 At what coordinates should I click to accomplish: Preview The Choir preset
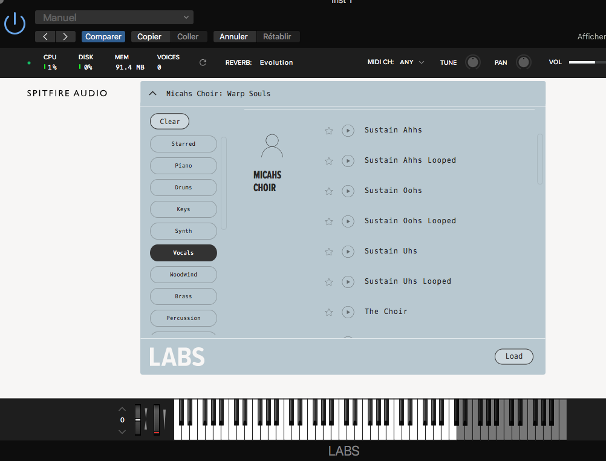tap(348, 312)
